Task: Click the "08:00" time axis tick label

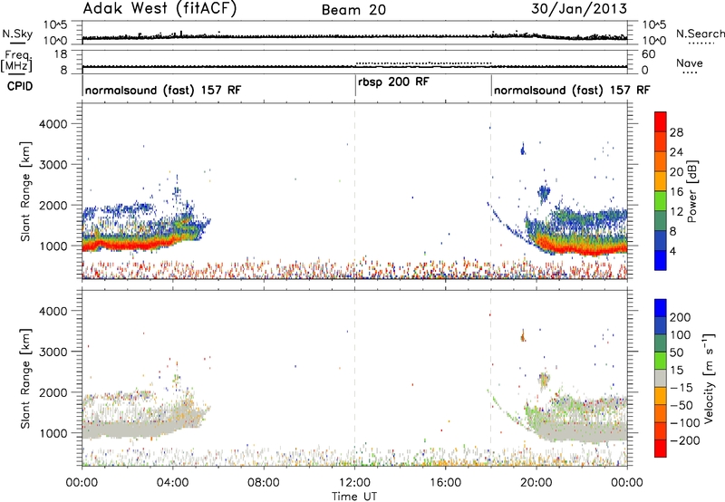Action: [264, 483]
